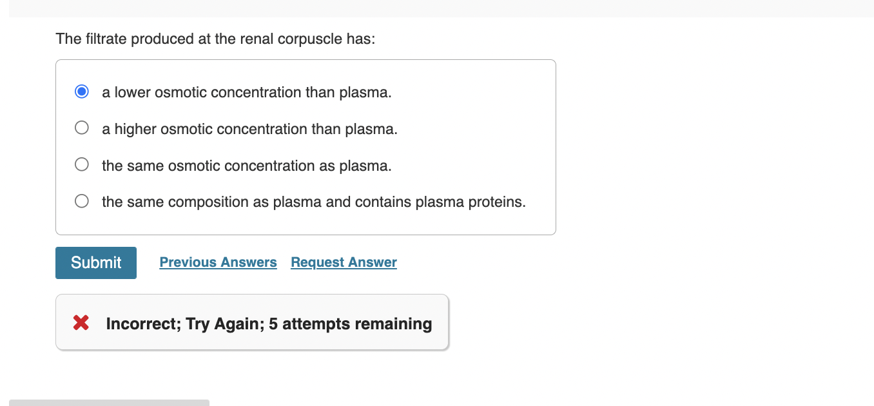874x406 pixels.
Task: Open the Previous Answers link
Action: [218, 262]
